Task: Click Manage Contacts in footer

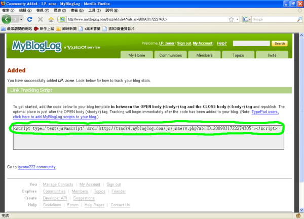Action: [x=58, y=185]
